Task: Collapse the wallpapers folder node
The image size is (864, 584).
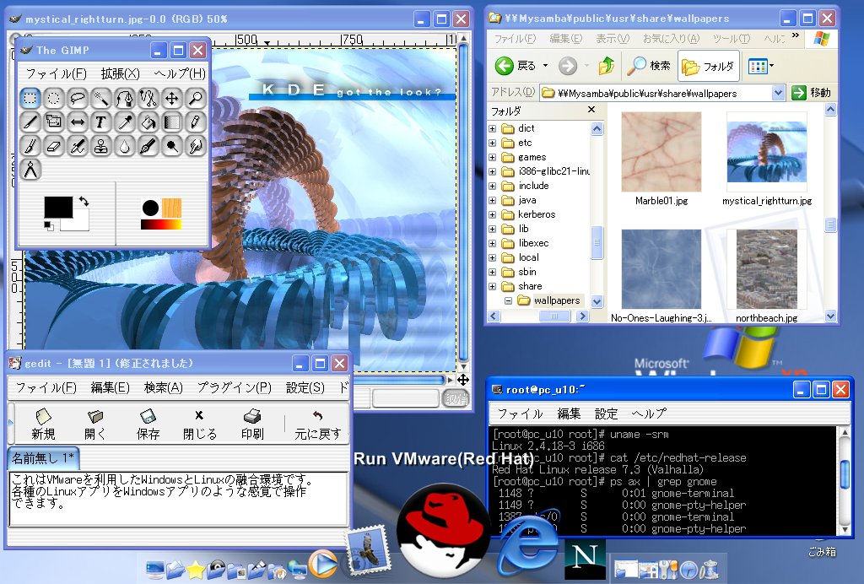Action: tap(508, 300)
